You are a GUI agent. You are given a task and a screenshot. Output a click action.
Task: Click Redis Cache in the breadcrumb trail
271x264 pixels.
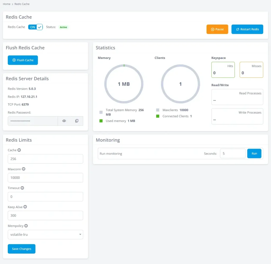click(x=22, y=4)
